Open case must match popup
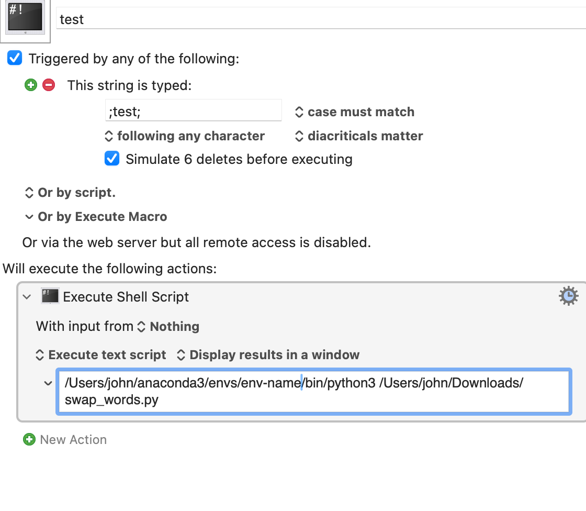This screenshot has width=586, height=511. tap(355, 112)
